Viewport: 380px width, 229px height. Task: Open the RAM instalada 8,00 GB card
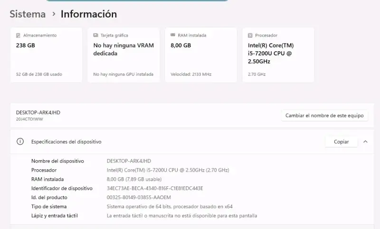[201, 55]
